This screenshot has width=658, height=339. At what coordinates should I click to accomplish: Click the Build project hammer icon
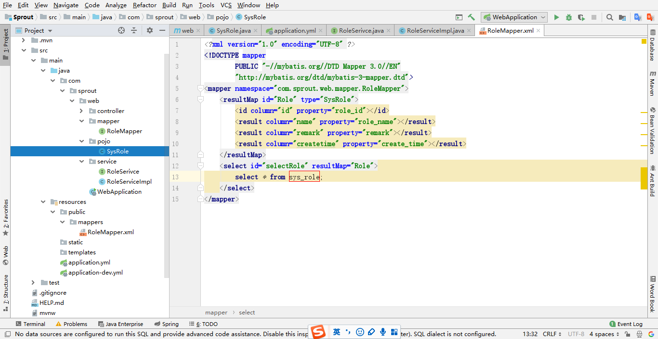(471, 17)
